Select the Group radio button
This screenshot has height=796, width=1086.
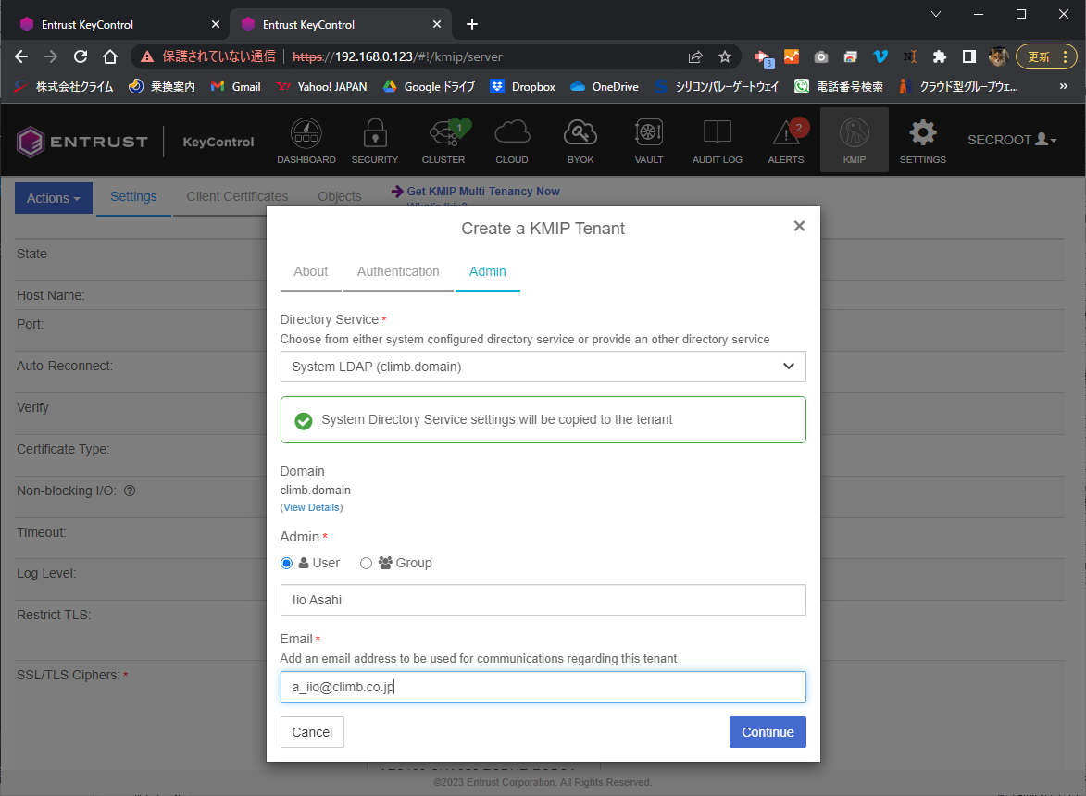pyautogui.click(x=367, y=564)
